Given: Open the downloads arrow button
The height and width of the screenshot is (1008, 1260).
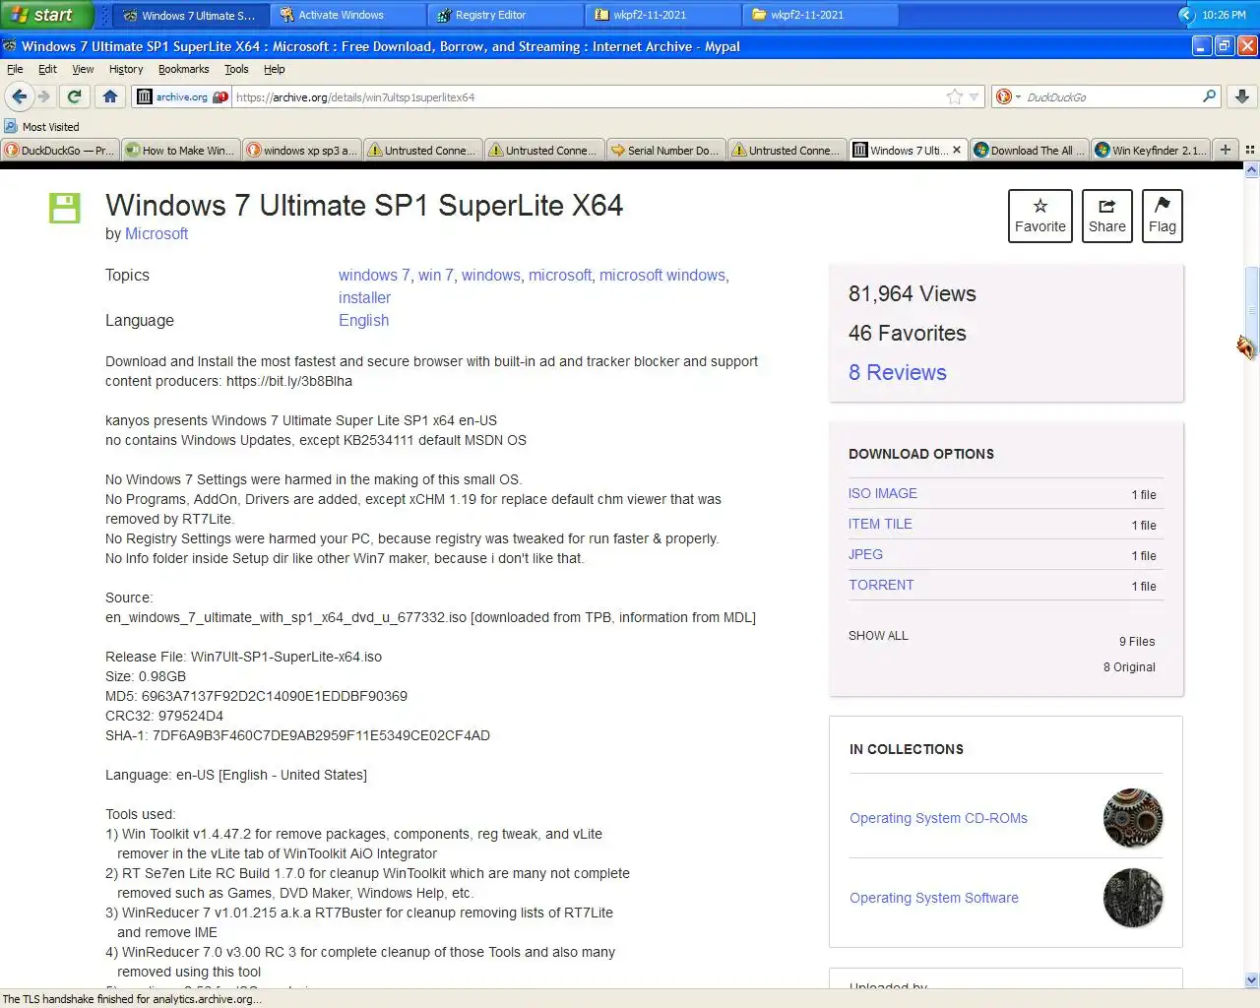Looking at the screenshot, I should 1242,96.
